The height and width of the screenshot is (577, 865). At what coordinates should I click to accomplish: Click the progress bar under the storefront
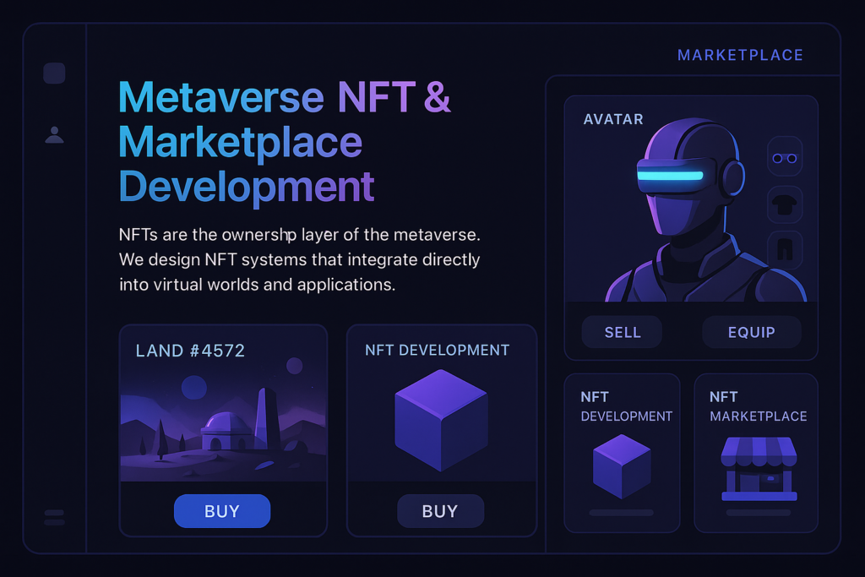click(x=758, y=513)
